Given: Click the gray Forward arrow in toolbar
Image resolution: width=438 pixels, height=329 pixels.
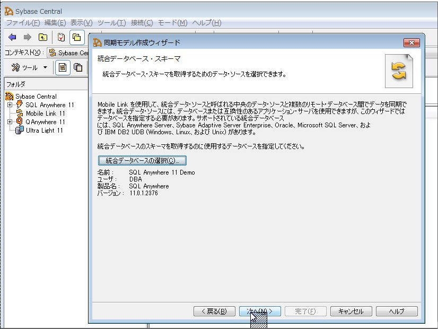Looking at the screenshot, I should [27, 37].
